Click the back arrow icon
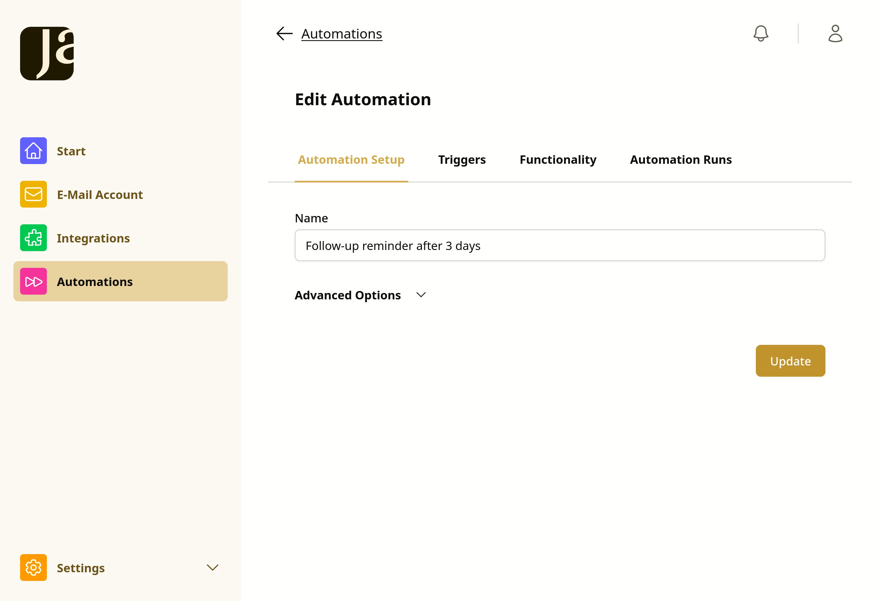This screenshot has width=879, height=601. (284, 34)
